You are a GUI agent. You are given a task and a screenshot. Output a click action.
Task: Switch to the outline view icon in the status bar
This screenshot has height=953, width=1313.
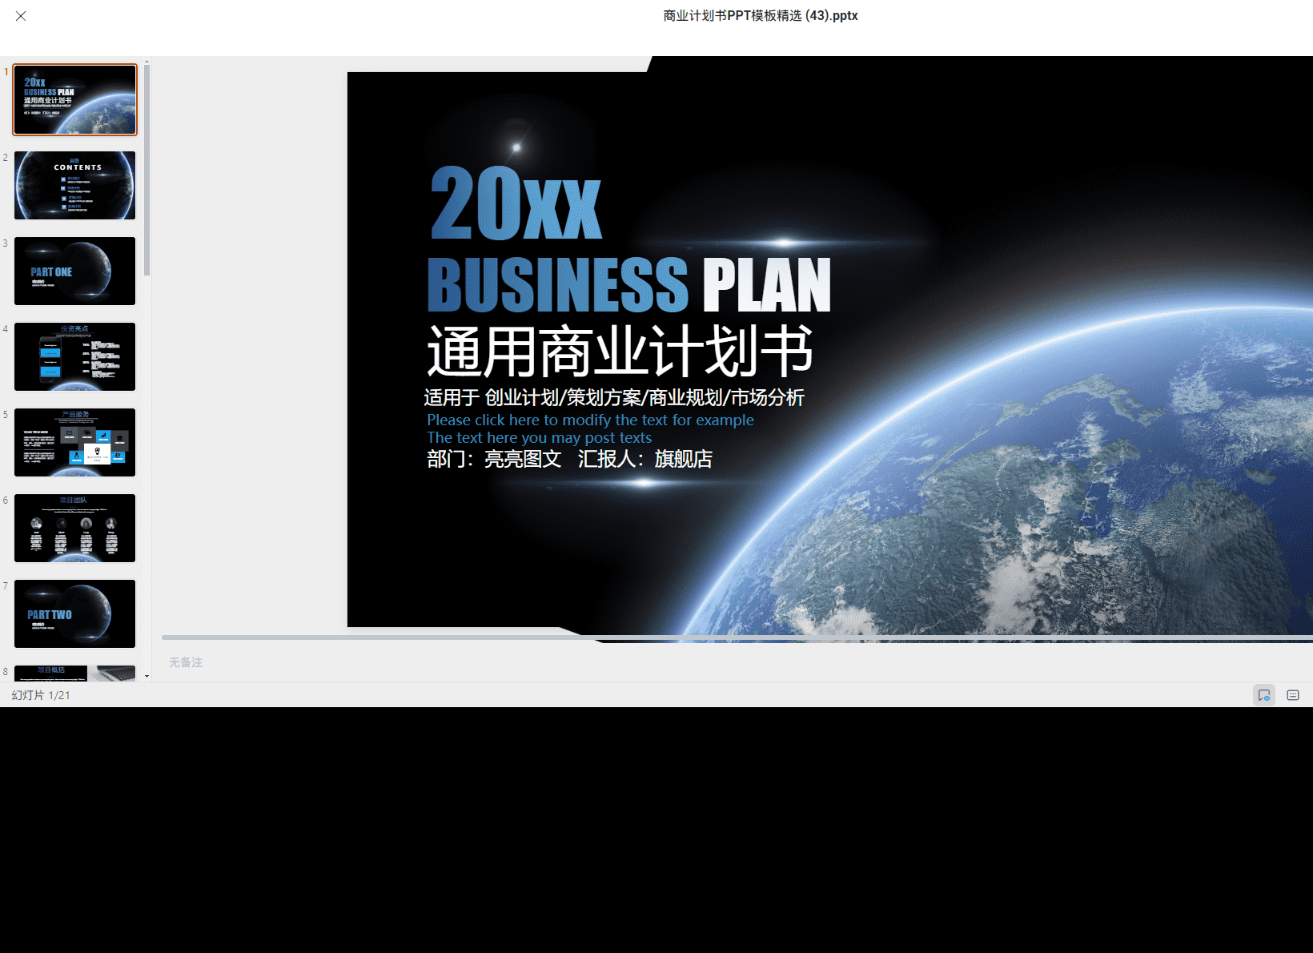coord(1293,695)
